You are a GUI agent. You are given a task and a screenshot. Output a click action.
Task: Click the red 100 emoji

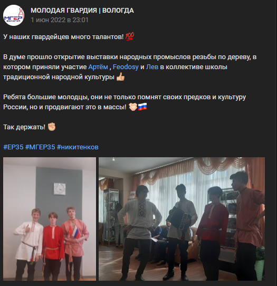pos(130,36)
